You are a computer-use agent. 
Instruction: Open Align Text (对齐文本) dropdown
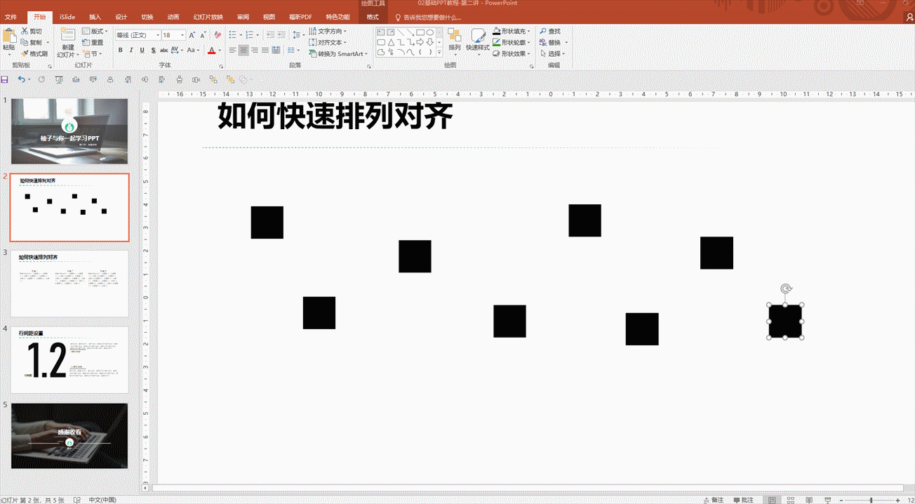click(328, 43)
